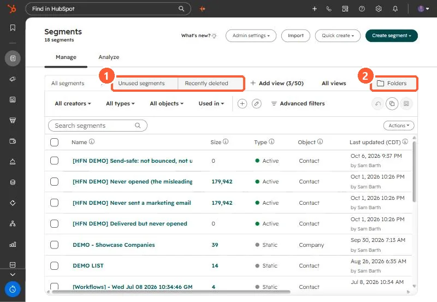Open All views
The height and width of the screenshot is (302, 437).
click(x=334, y=84)
